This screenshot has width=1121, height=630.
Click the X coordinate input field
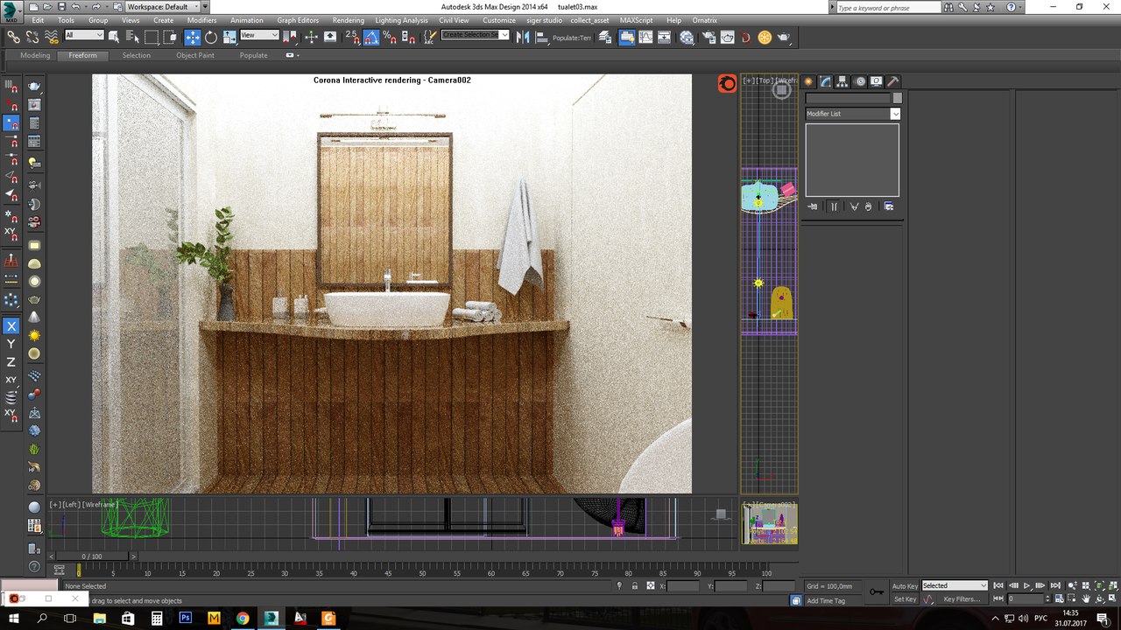(x=683, y=586)
